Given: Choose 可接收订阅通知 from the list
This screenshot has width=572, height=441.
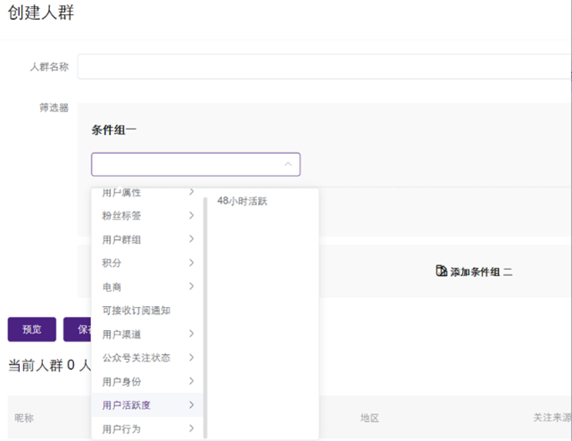Looking at the screenshot, I should coord(136,311).
